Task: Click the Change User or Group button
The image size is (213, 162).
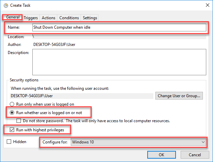Action: pos(179,96)
